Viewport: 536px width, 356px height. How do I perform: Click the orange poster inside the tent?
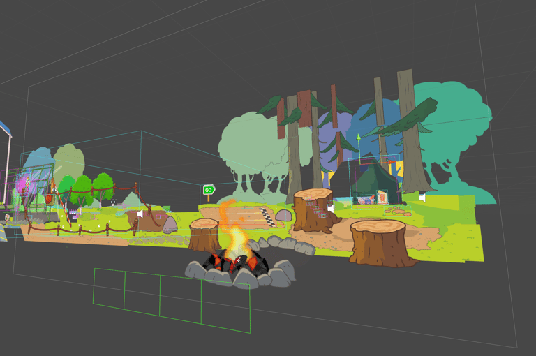[x=382, y=198]
